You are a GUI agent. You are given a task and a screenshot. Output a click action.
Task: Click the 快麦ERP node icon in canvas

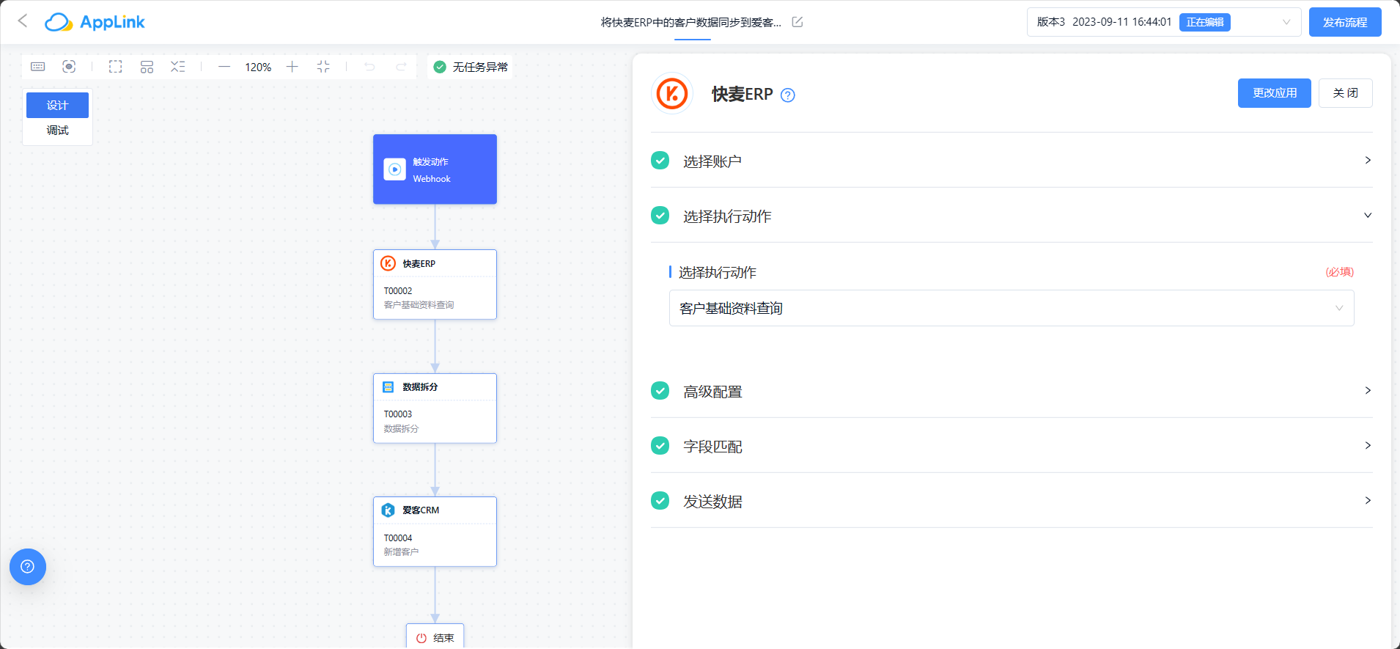pos(388,263)
